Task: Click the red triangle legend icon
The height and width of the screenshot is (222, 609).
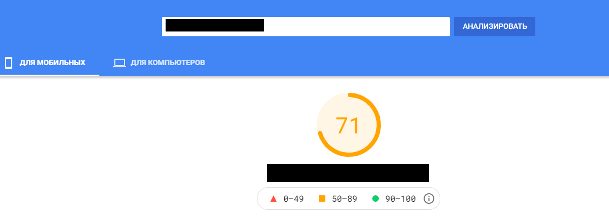Action: coord(274,199)
